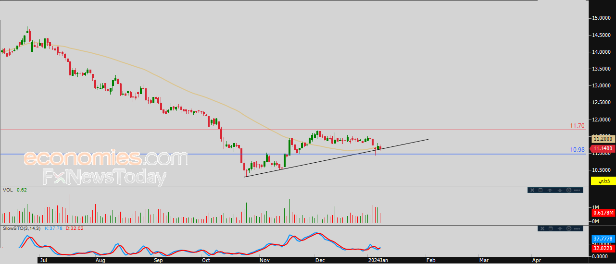This screenshot has width=616, height=264.
Task: Click the yellow Arabic scale type button
Action: [x=603, y=181]
